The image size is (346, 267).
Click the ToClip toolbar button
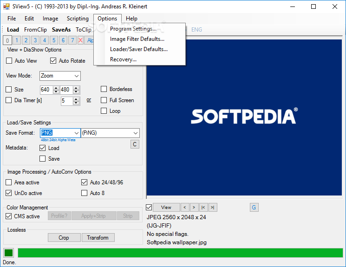coord(84,30)
